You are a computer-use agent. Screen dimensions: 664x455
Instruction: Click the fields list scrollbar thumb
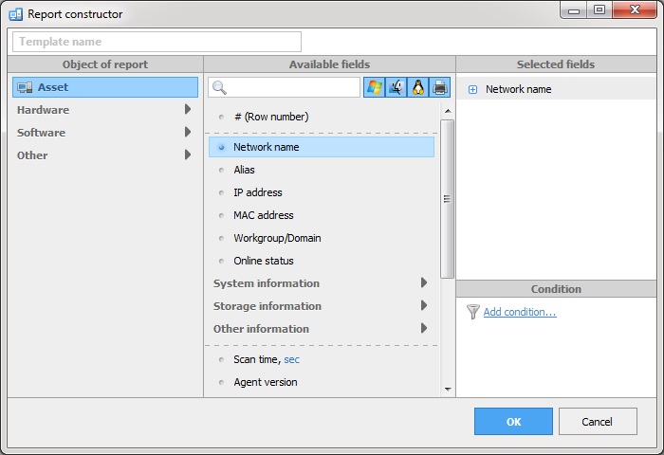[x=447, y=199]
